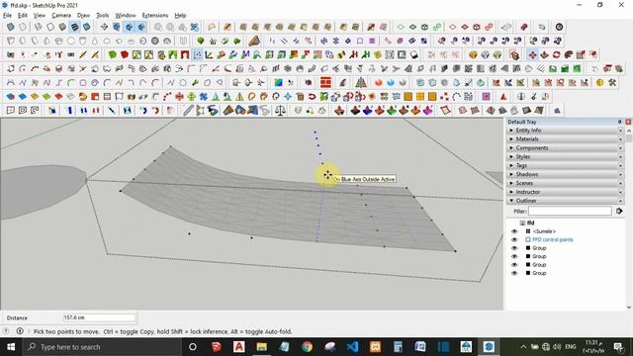The image size is (633, 356).
Task: Toggle auto-hide pin on Default Tray
Action: [620, 122]
